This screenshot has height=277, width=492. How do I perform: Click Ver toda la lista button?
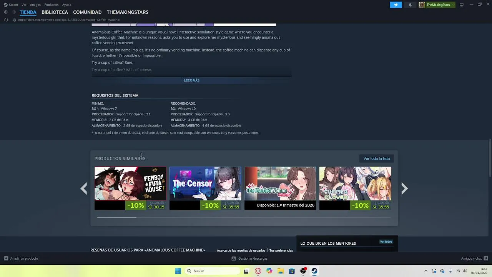pyautogui.click(x=376, y=159)
